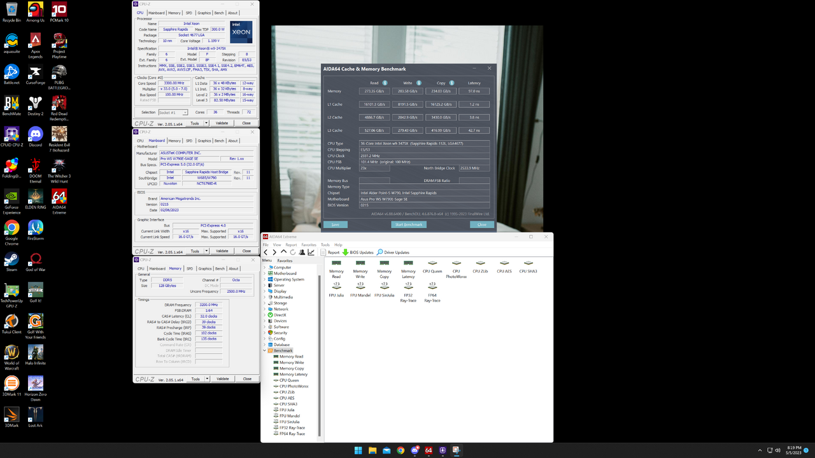The width and height of the screenshot is (815, 458).
Task: Collapse the Benchmark tree node
Action: pyautogui.click(x=265, y=350)
